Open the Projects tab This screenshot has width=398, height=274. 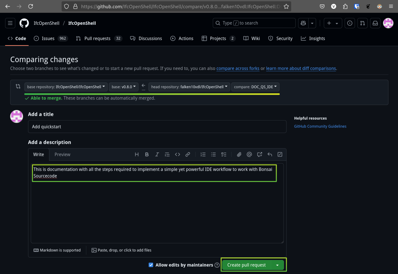(x=219, y=39)
